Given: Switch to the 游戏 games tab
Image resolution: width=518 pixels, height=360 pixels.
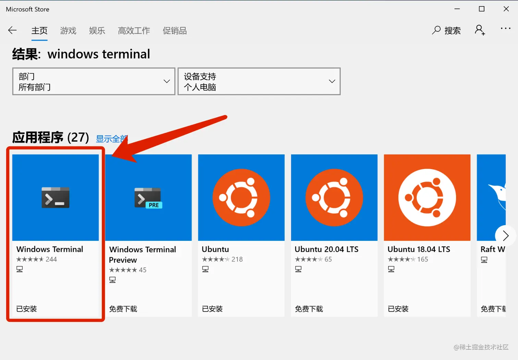Looking at the screenshot, I should [68, 31].
